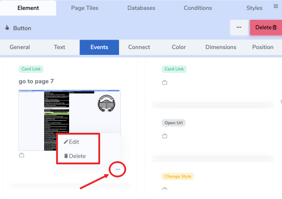Click the briefcase icon under right Card Link
Viewport: 282px width, 199px height.
tap(164, 83)
